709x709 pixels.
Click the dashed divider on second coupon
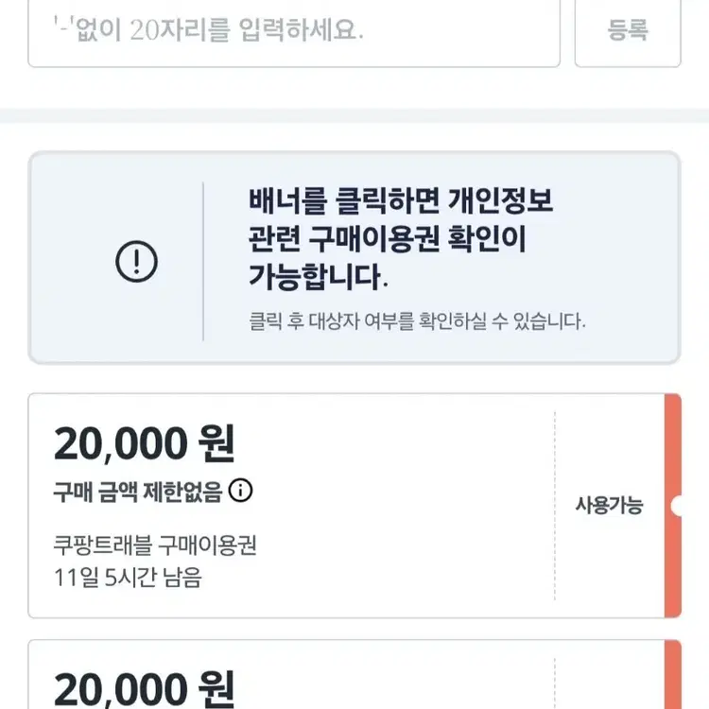(x=555, y=681)
